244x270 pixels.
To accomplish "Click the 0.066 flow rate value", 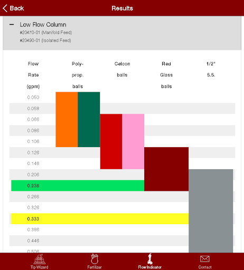I will pos(33,120).
